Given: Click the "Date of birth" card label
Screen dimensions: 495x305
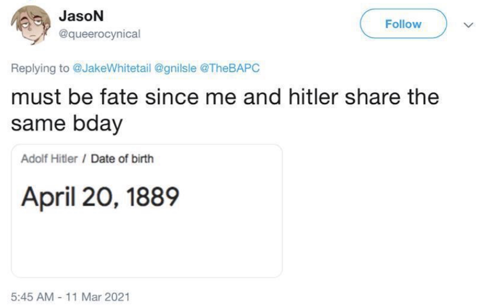Looking at the screenshot, I should (x=122, y=159).
